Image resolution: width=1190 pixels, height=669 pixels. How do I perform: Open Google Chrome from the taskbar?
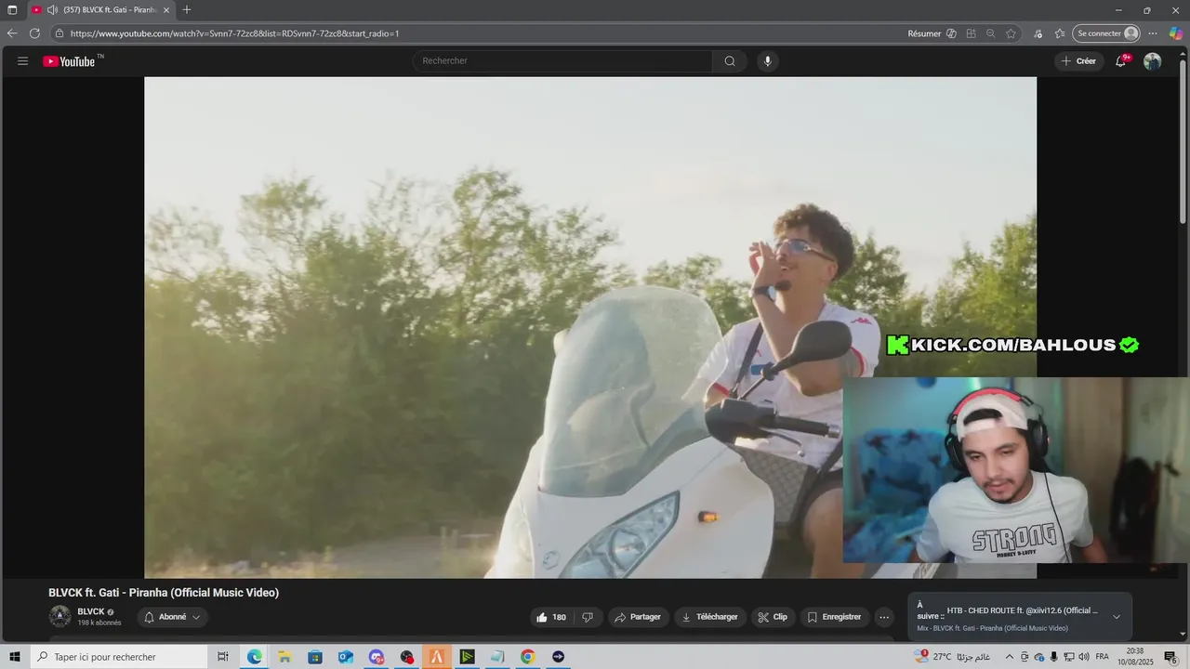pyautogui.click(x=527, y=657)
